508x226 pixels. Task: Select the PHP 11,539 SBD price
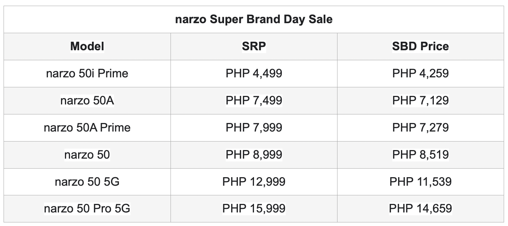(x=420, y=182)
